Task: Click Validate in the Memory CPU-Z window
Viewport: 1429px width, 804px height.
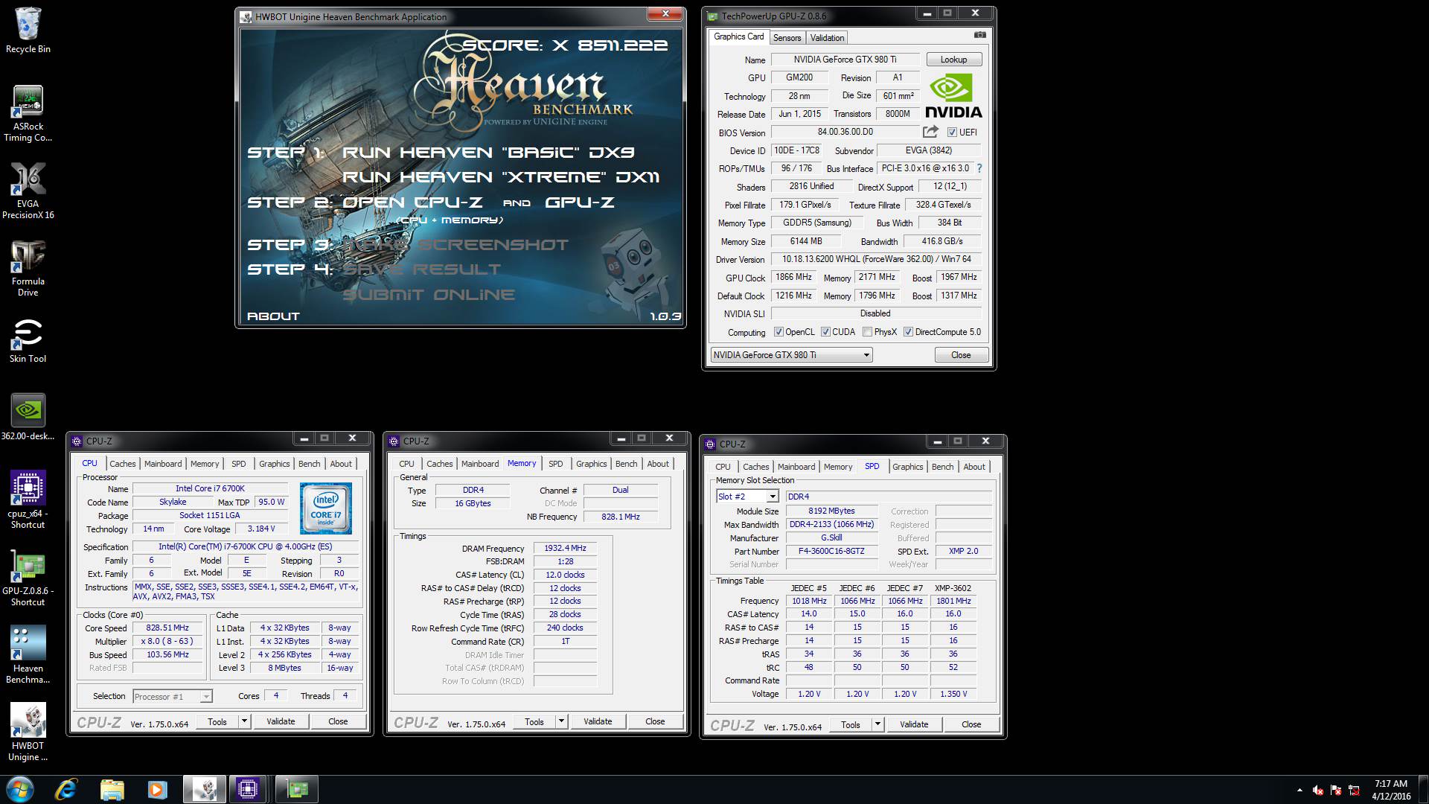Action: pyautogui.click(x=598, y=721)
